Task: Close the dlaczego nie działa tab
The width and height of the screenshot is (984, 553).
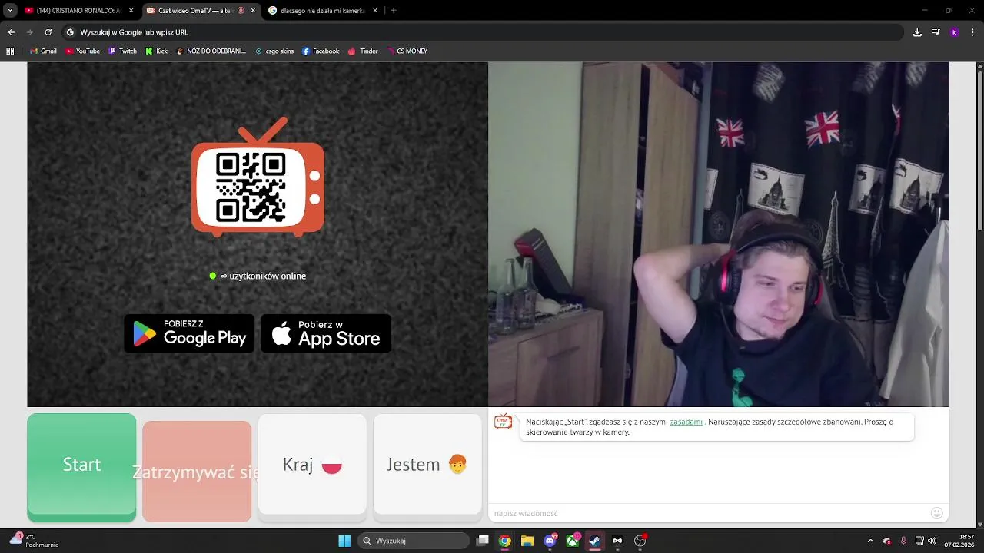Action: [x=375, y=11]
